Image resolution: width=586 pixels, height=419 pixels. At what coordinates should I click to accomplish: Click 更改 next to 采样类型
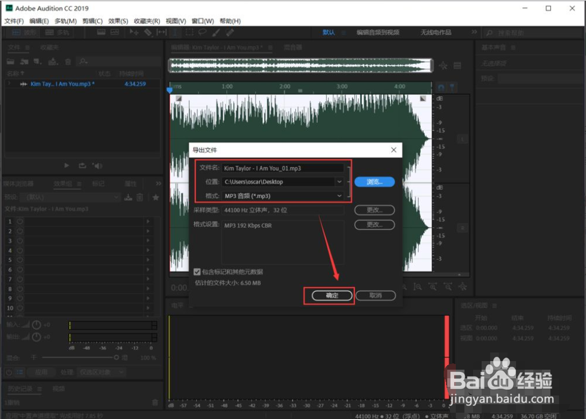click(374, 210)
